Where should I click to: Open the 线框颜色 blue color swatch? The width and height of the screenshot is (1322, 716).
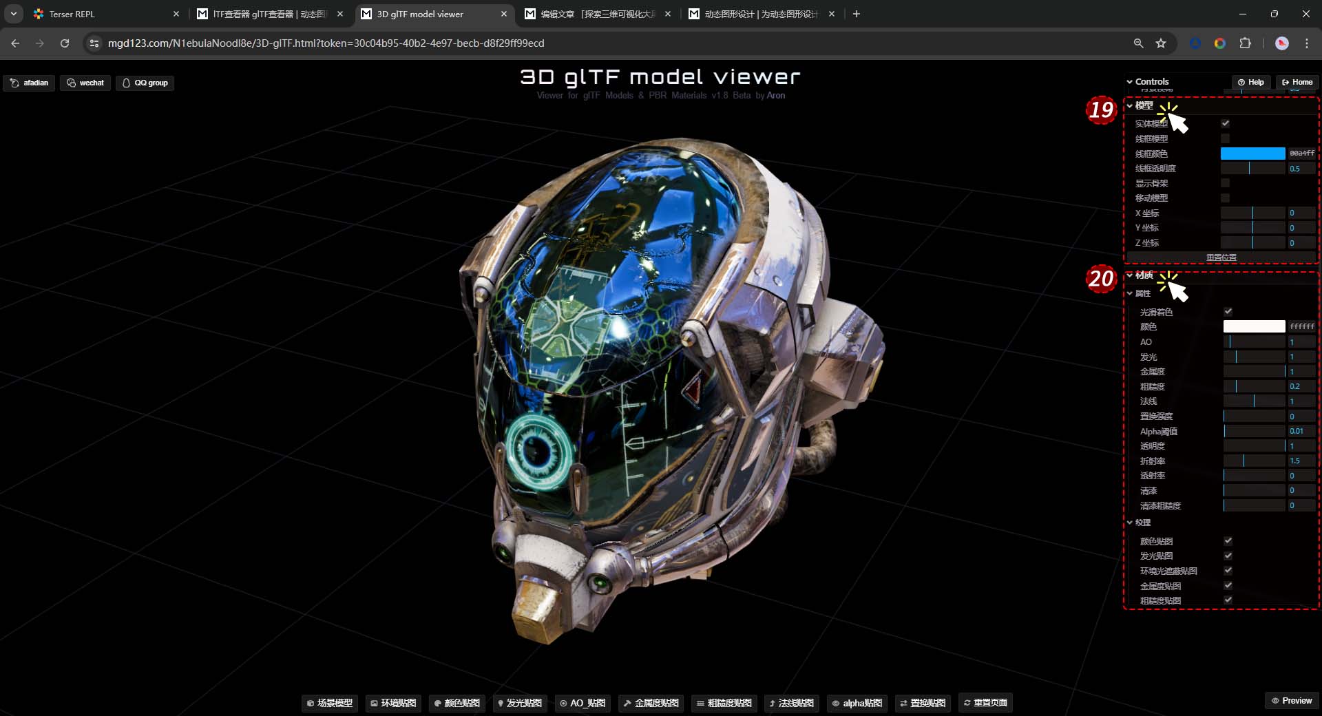1252,154
